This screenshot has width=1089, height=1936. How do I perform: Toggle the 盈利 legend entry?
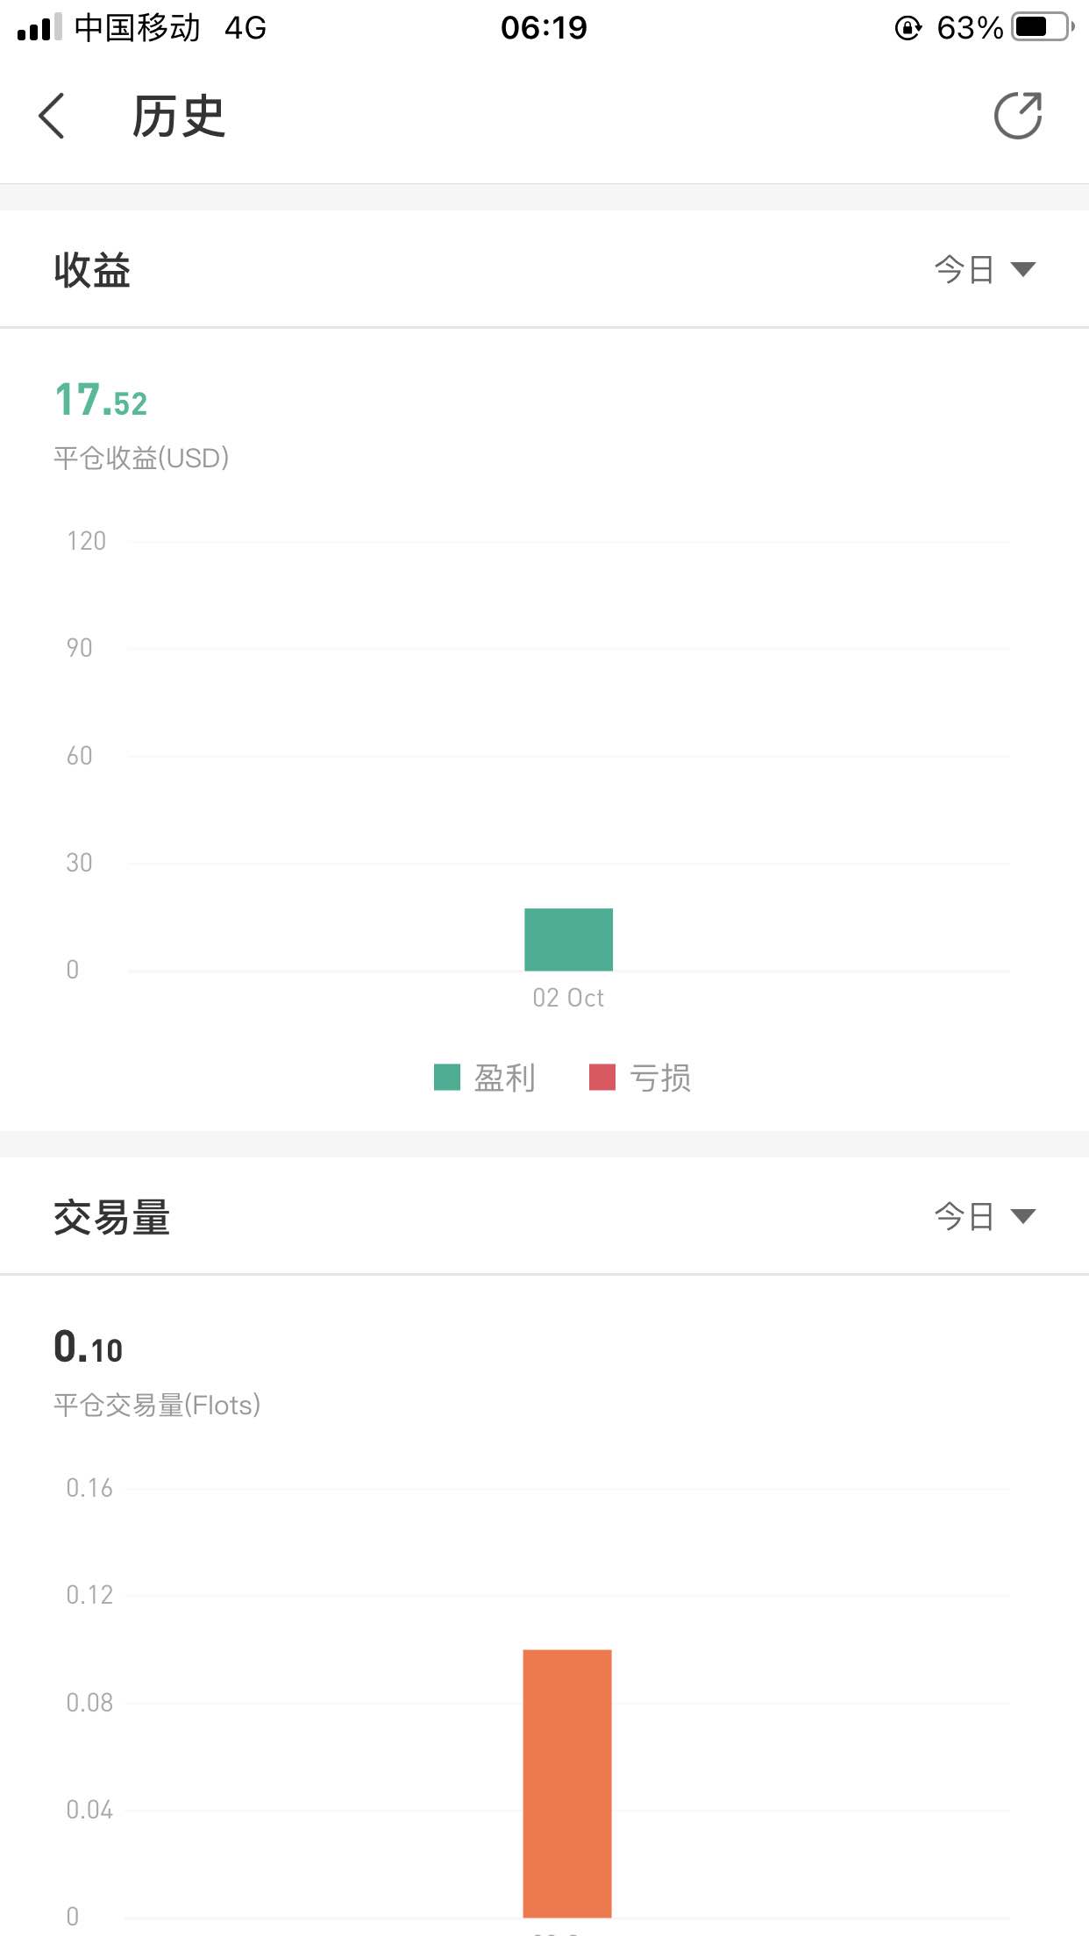coord(485,1078)
